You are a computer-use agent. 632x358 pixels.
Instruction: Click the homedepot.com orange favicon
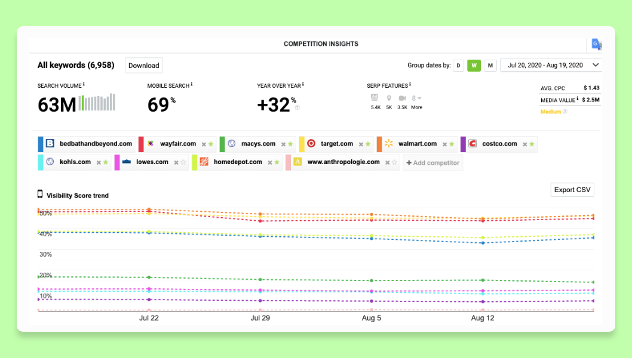(204, 162)
